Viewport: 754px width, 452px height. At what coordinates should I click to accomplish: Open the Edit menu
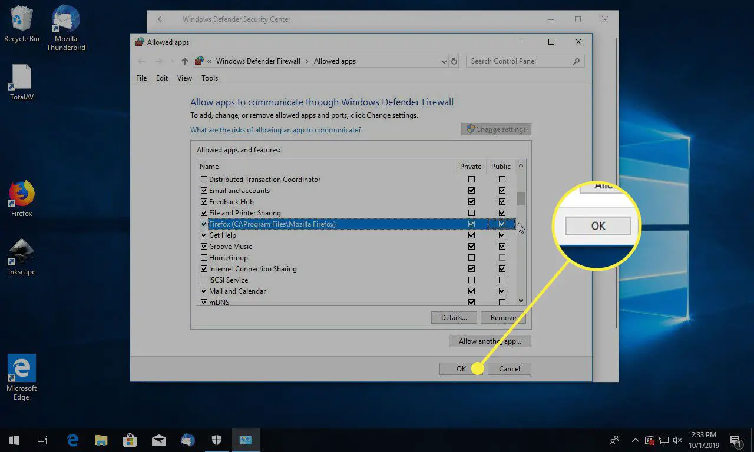tap(162, 78)
